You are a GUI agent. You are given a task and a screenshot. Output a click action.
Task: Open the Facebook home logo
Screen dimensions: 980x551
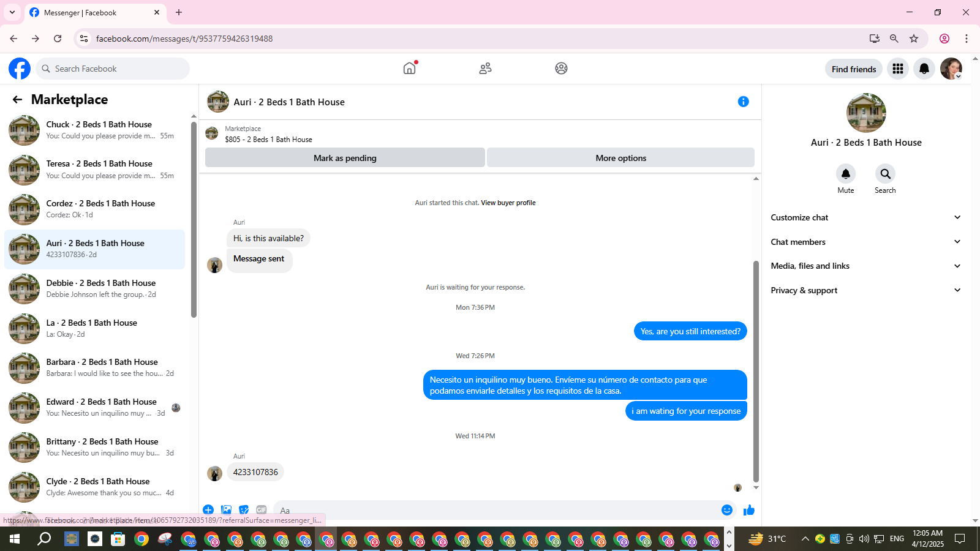pos(20,69)
